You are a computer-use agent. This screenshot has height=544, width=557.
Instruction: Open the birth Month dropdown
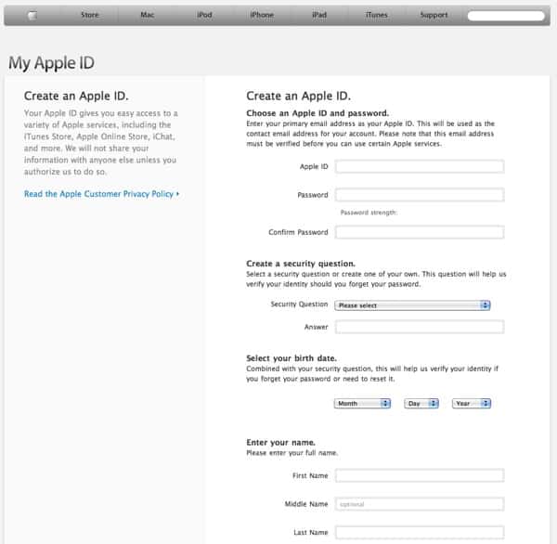pos(362,403)
